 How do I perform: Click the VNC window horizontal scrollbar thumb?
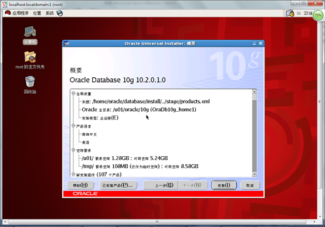click(157, 222)
